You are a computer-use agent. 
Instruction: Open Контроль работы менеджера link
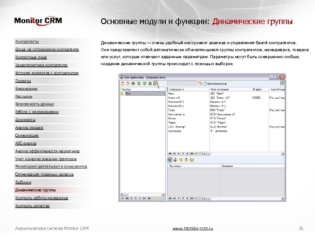coord(42,198)
